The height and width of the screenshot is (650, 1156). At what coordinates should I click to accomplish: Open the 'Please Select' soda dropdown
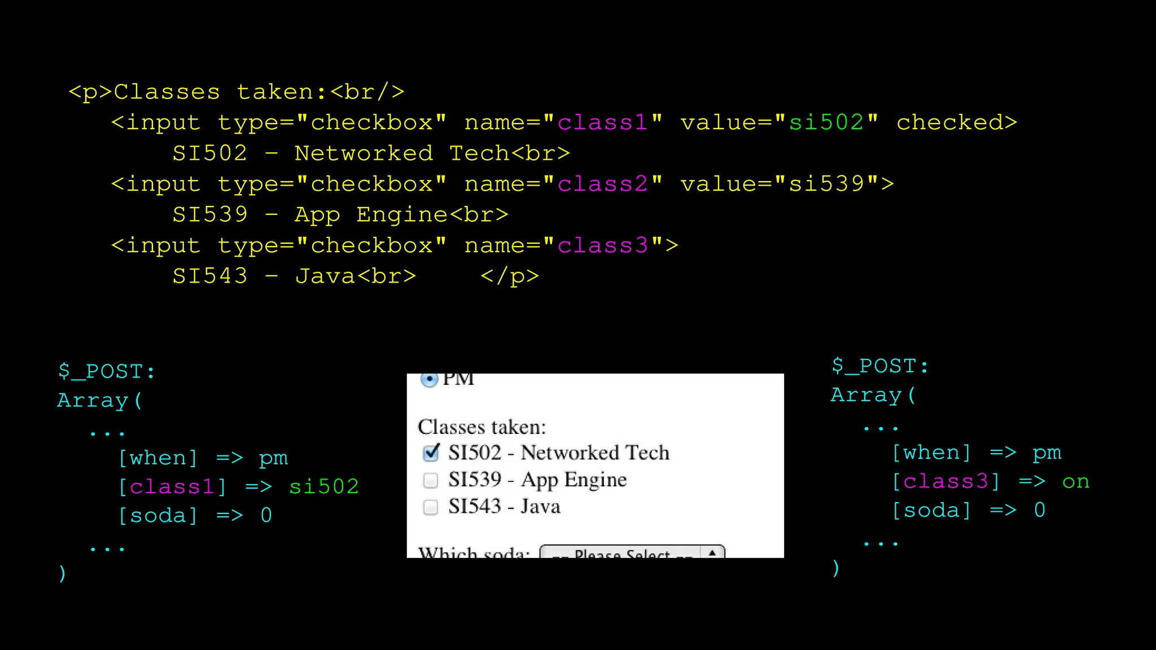pos(632,552)
